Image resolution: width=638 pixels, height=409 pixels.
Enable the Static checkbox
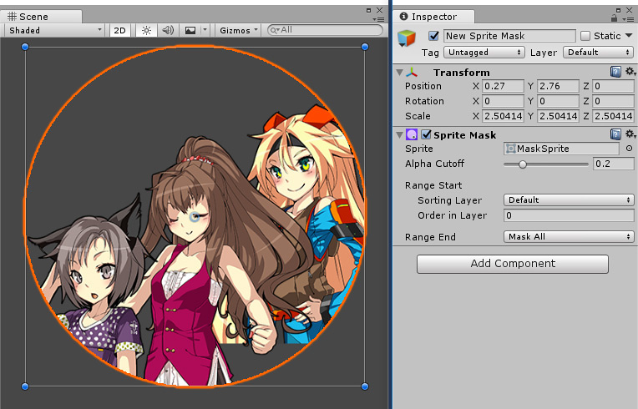tap(585, 36)
